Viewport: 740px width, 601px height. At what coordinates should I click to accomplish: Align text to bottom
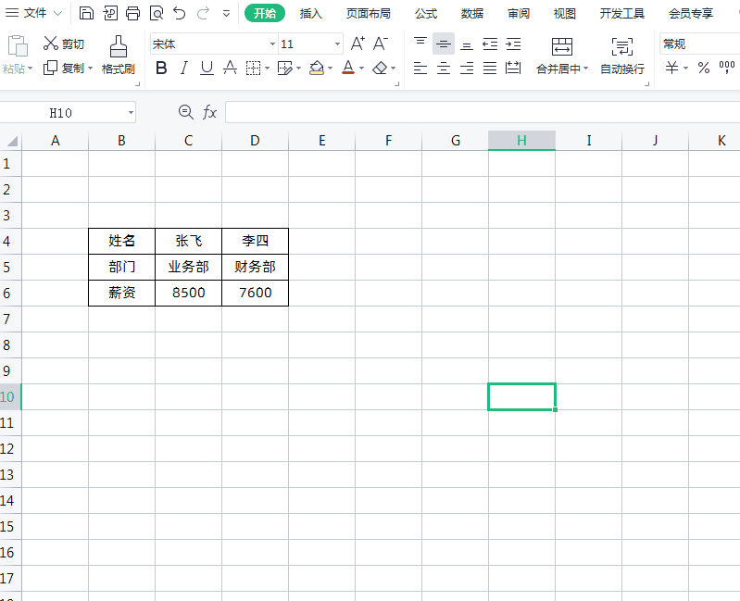(466, 45)
